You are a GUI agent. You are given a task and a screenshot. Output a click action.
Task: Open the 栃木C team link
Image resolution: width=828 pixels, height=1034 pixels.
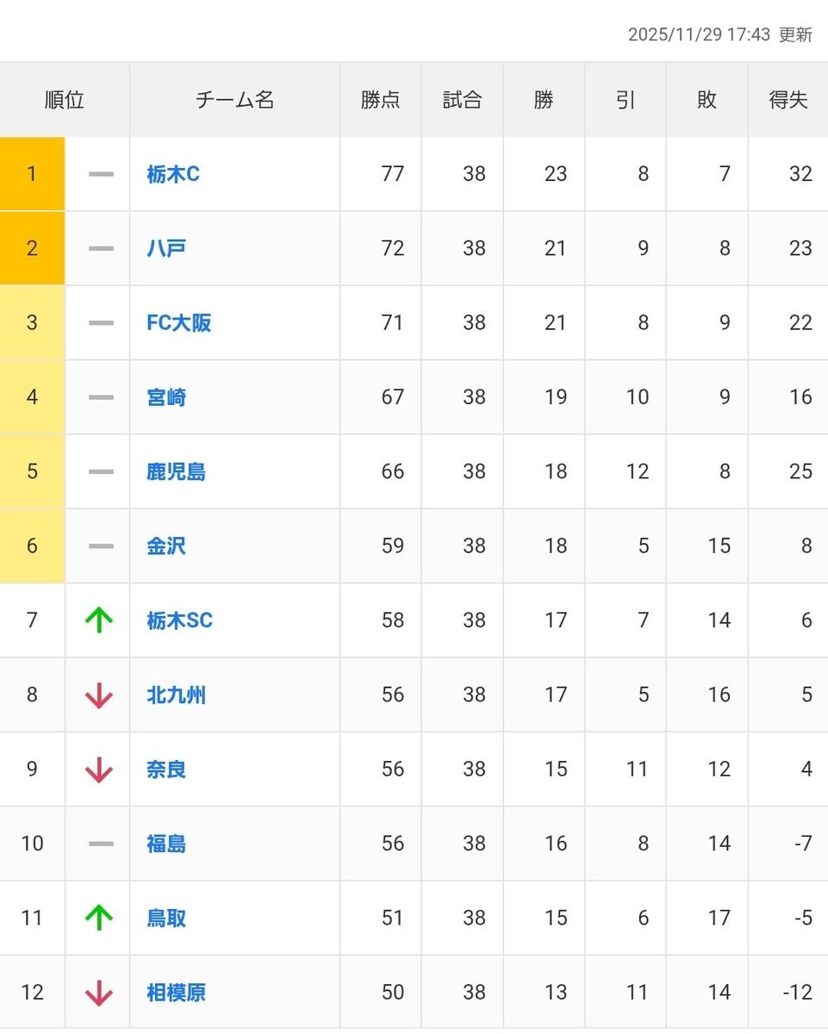pyautogui.click(x=173, y=174)
